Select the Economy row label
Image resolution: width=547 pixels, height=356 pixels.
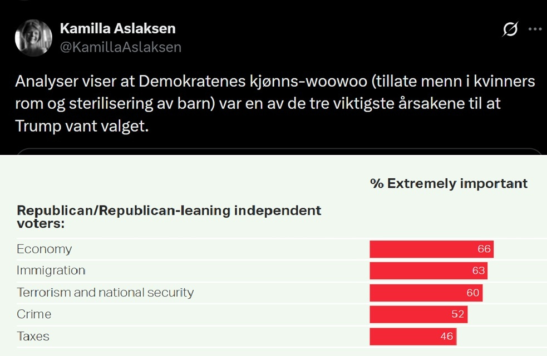45,249
